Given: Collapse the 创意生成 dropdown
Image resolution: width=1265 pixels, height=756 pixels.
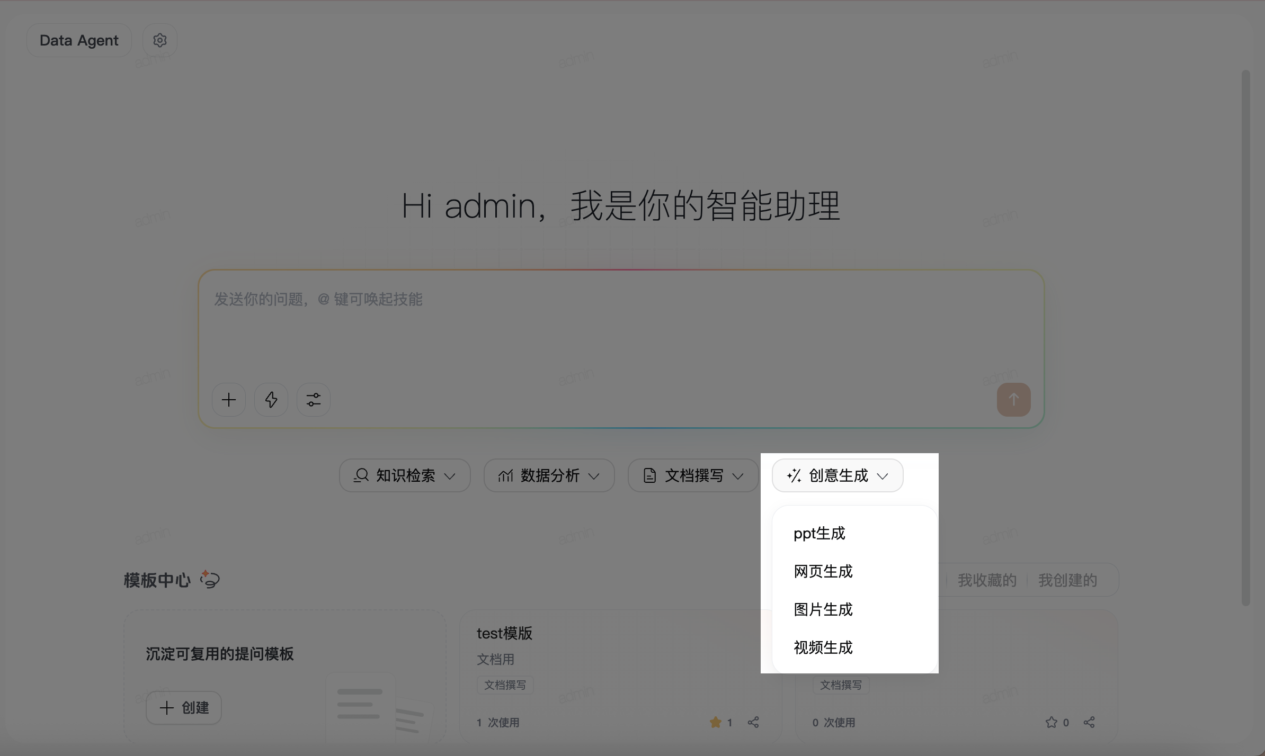Looking at the screenshot, I should tap(838, 475).
